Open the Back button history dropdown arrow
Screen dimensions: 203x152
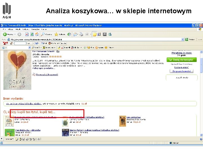[x=15, y=34]
